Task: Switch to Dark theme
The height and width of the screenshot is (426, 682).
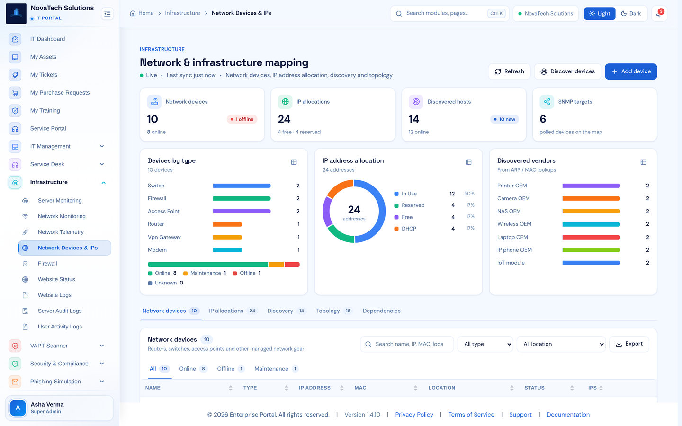Action: click(x=631, y=14)
